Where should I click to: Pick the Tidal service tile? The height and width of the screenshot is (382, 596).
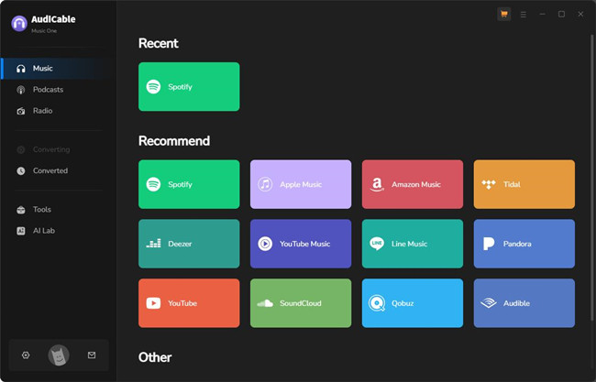pyautogui.click(x=524, y=184)
